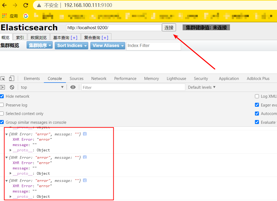This screenshot has height=201, width=277.
Task: Open the Performance DevTools tab
Action: click(x=125, y=79)
